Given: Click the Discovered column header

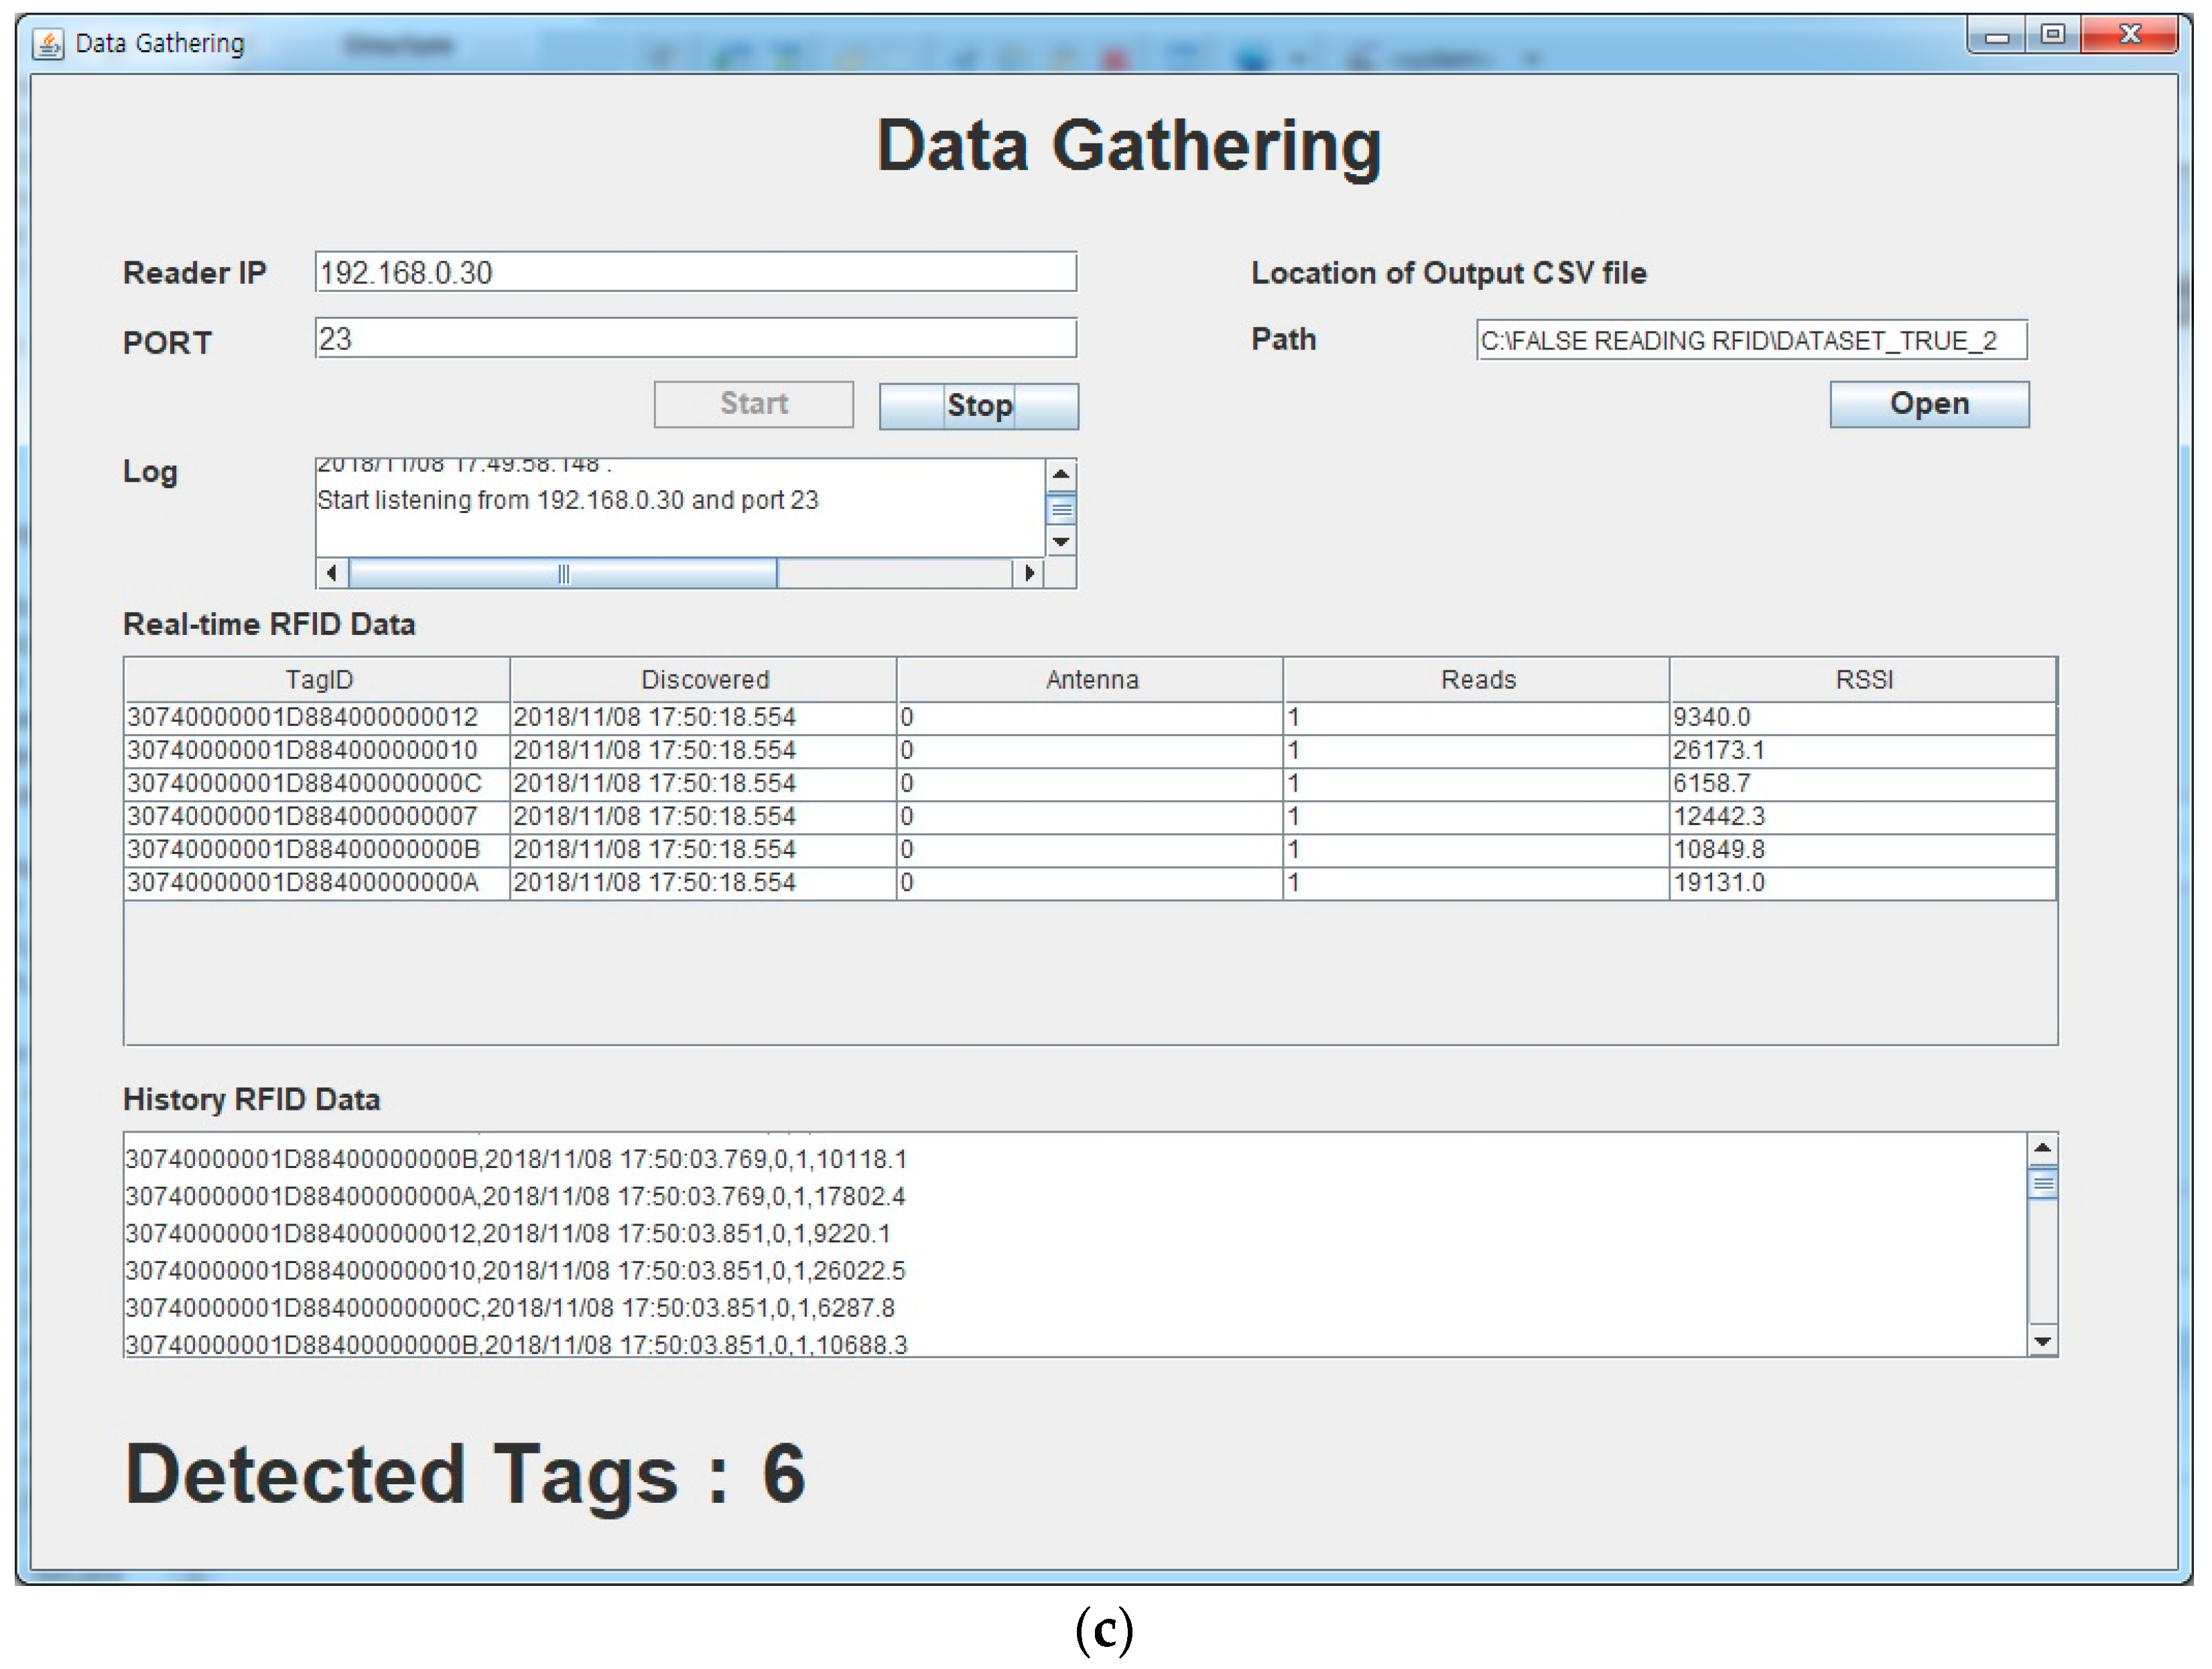Looking at the screenshot, I should [704, 680].
